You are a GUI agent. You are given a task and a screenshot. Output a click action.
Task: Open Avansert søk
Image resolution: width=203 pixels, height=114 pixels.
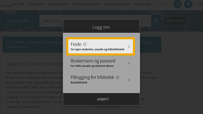175,21
